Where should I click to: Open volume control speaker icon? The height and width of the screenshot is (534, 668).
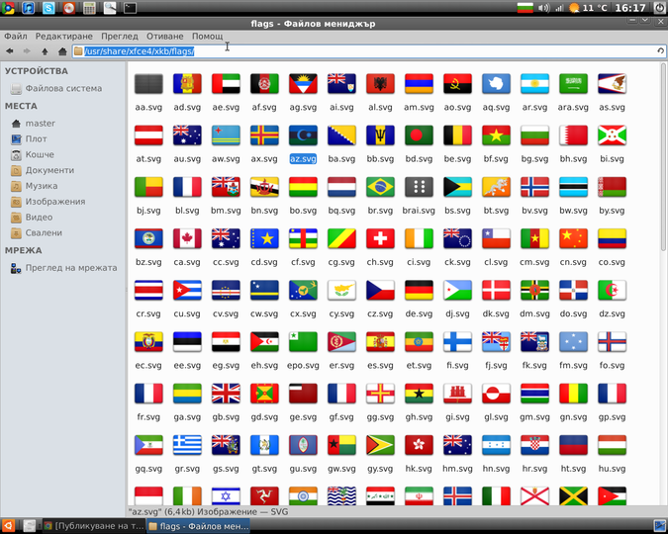pos(543,8)
